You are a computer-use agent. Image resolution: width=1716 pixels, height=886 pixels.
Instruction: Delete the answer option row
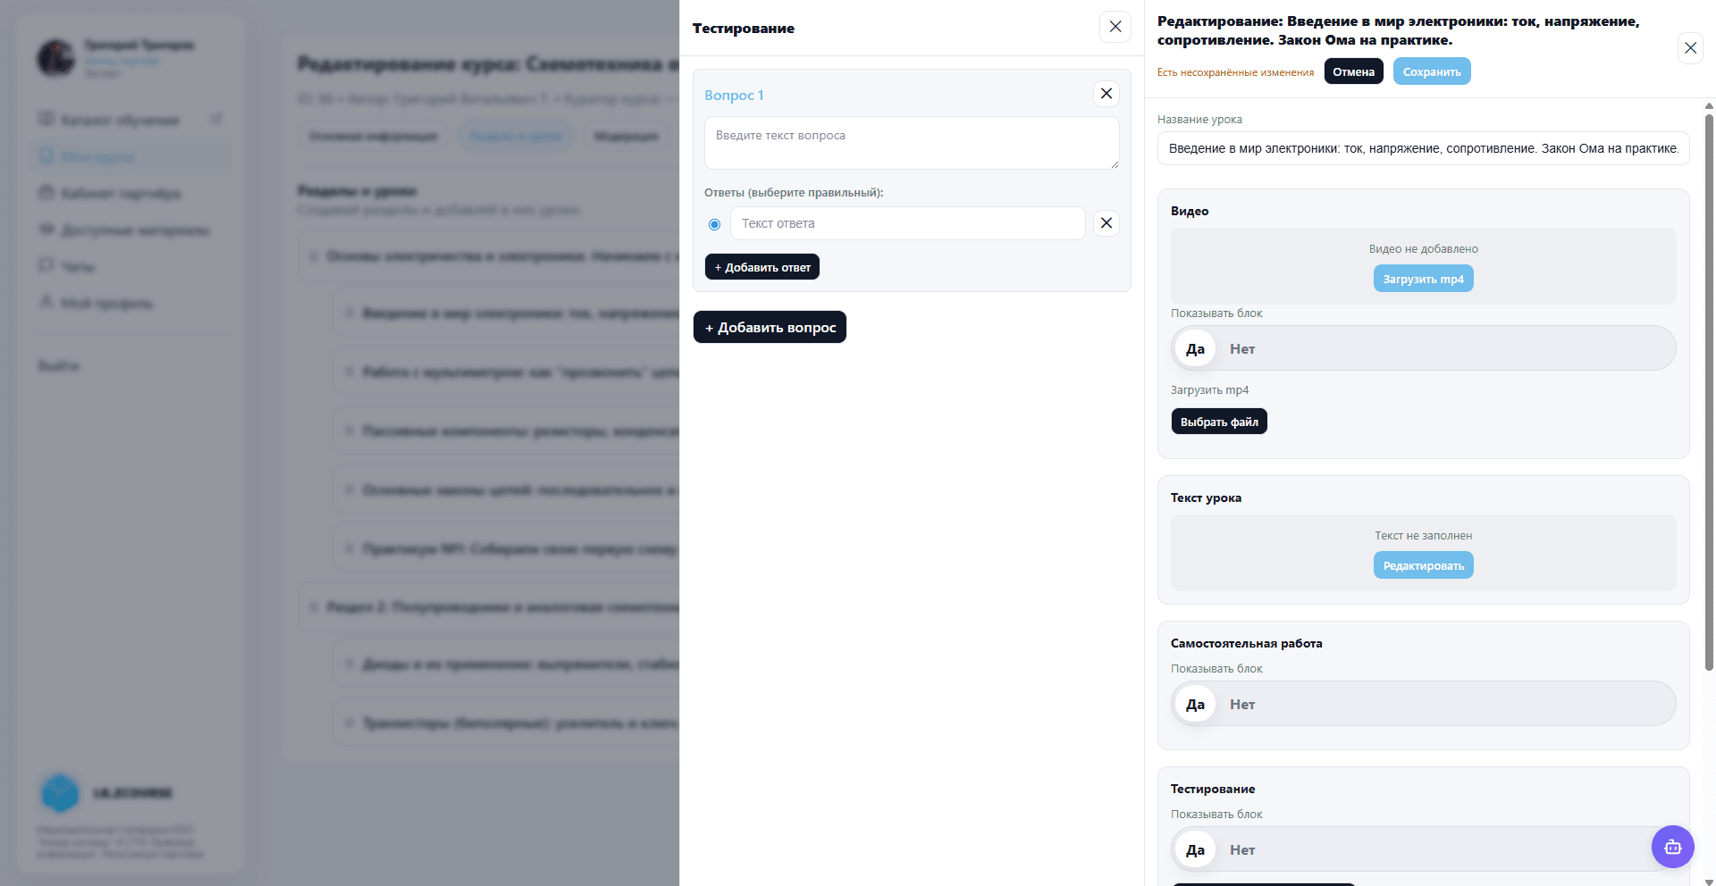pos(1106,223)
